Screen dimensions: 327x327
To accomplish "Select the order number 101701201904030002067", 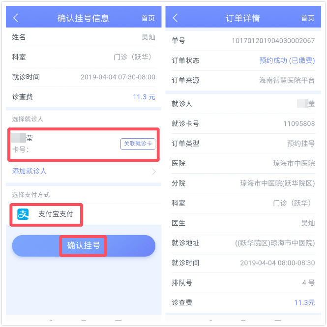I will point(273,41).
